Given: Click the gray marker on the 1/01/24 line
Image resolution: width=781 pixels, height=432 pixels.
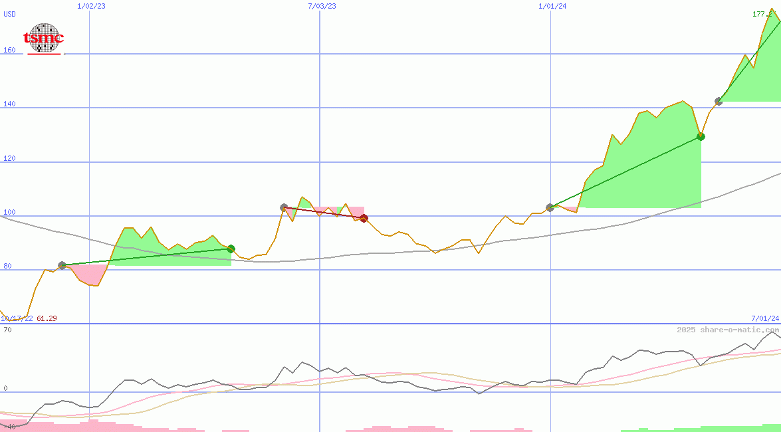Looking at the screenshot, I should [550, 207].
